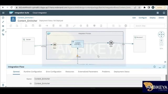Image resolution: width=168 pixels, height=94 pixels.
Task: Bookmark this page with the star icon
Action: (x=139, y=8)
